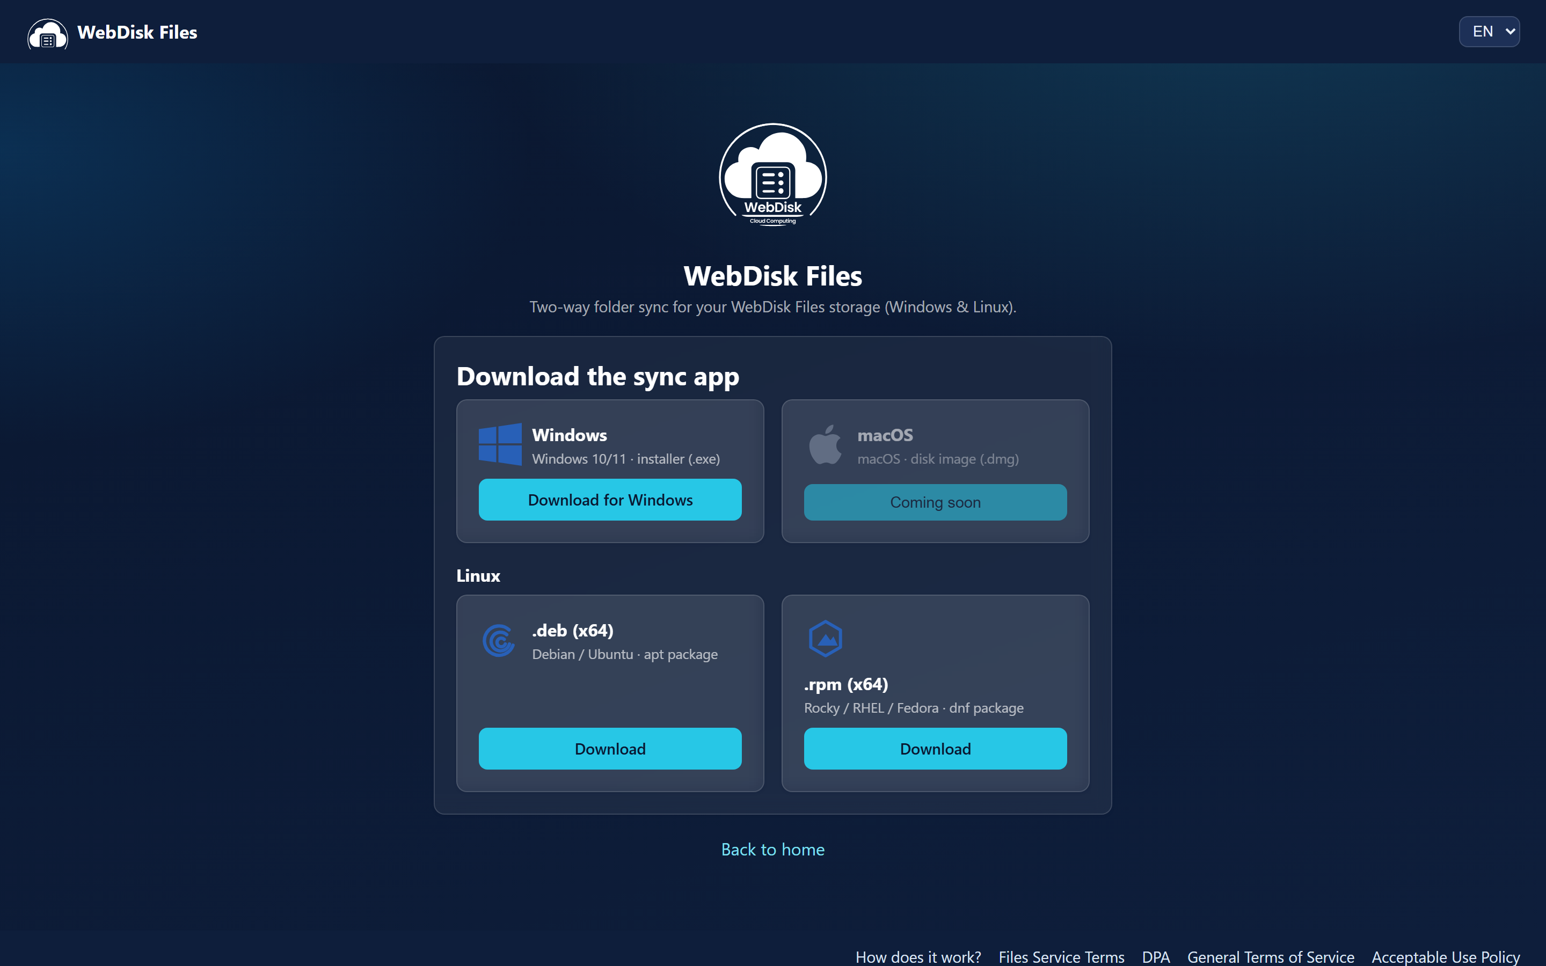Click the 'macOS' card title
Viewport: 1546px width, 966px height.
point(885,435)
